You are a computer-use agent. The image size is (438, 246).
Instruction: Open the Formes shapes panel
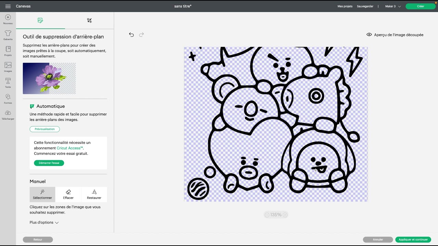tap(8, 99)
